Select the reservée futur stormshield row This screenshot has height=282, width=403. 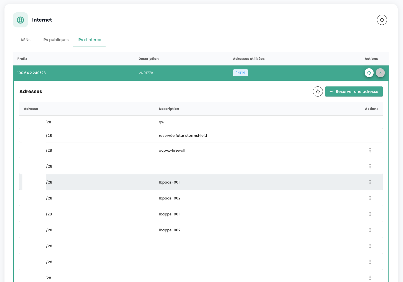(x=183, y=136)
